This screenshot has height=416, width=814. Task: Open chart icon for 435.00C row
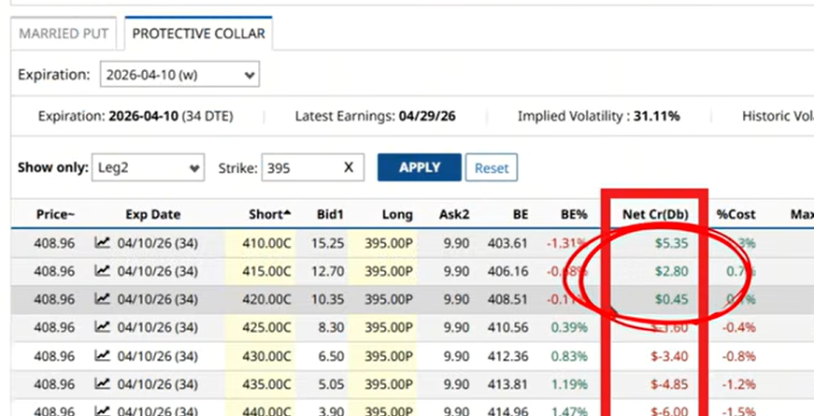103,383
